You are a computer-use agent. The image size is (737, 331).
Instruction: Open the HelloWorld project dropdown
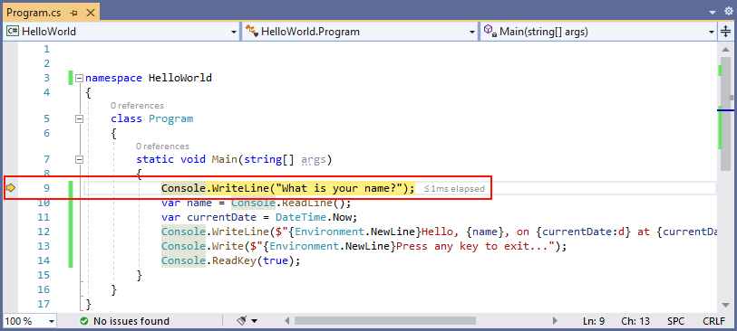tap(234, 32)
